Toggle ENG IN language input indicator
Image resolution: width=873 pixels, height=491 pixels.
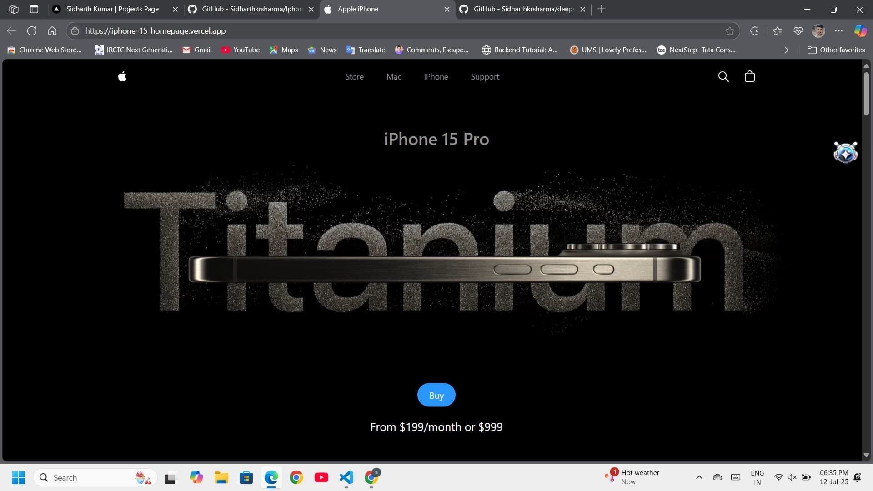click(757, 477)
